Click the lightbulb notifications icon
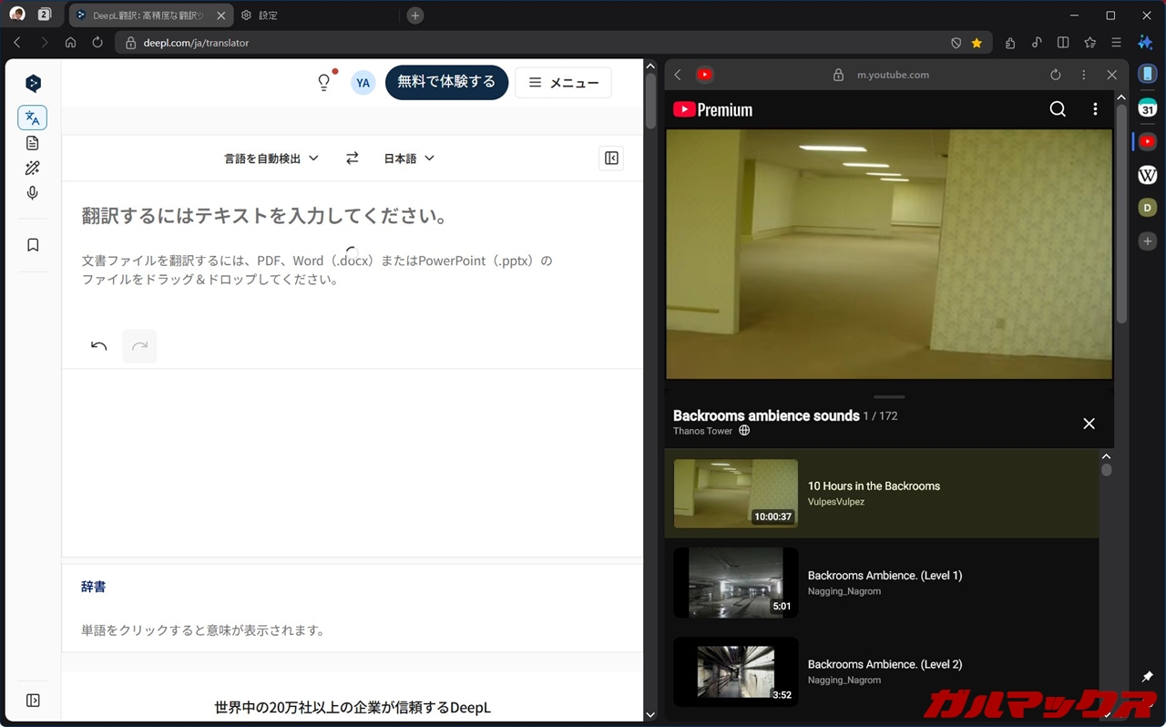Image resolution: width=1166 pixels, height=727 pixels. (323, 83)
